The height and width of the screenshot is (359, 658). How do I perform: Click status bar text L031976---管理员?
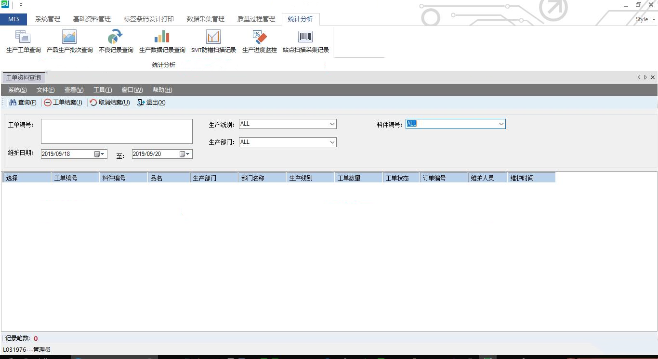coord(27,350)
